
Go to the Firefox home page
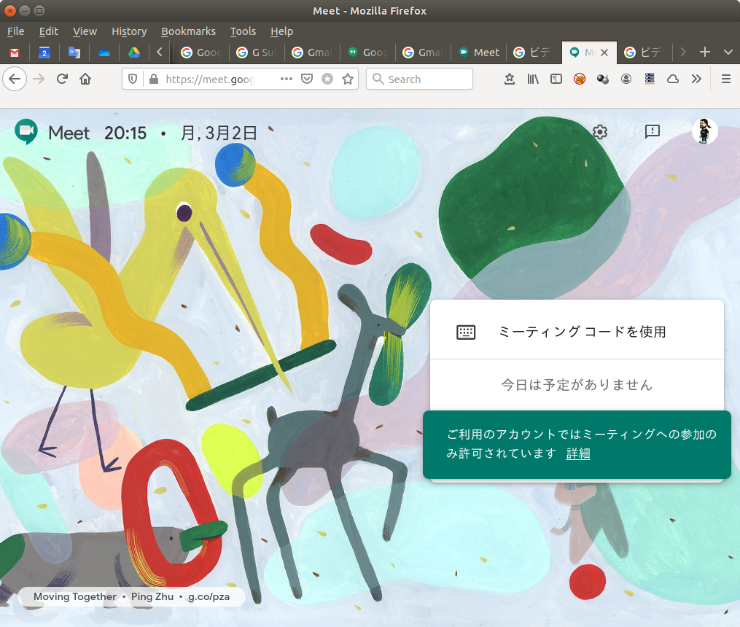pyautogui.click(x=85, y=79)
